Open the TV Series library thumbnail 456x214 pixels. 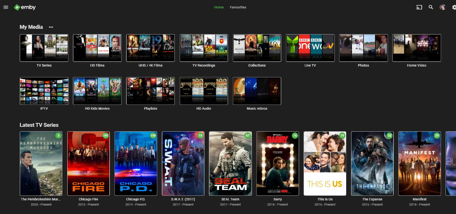[44, 48]
